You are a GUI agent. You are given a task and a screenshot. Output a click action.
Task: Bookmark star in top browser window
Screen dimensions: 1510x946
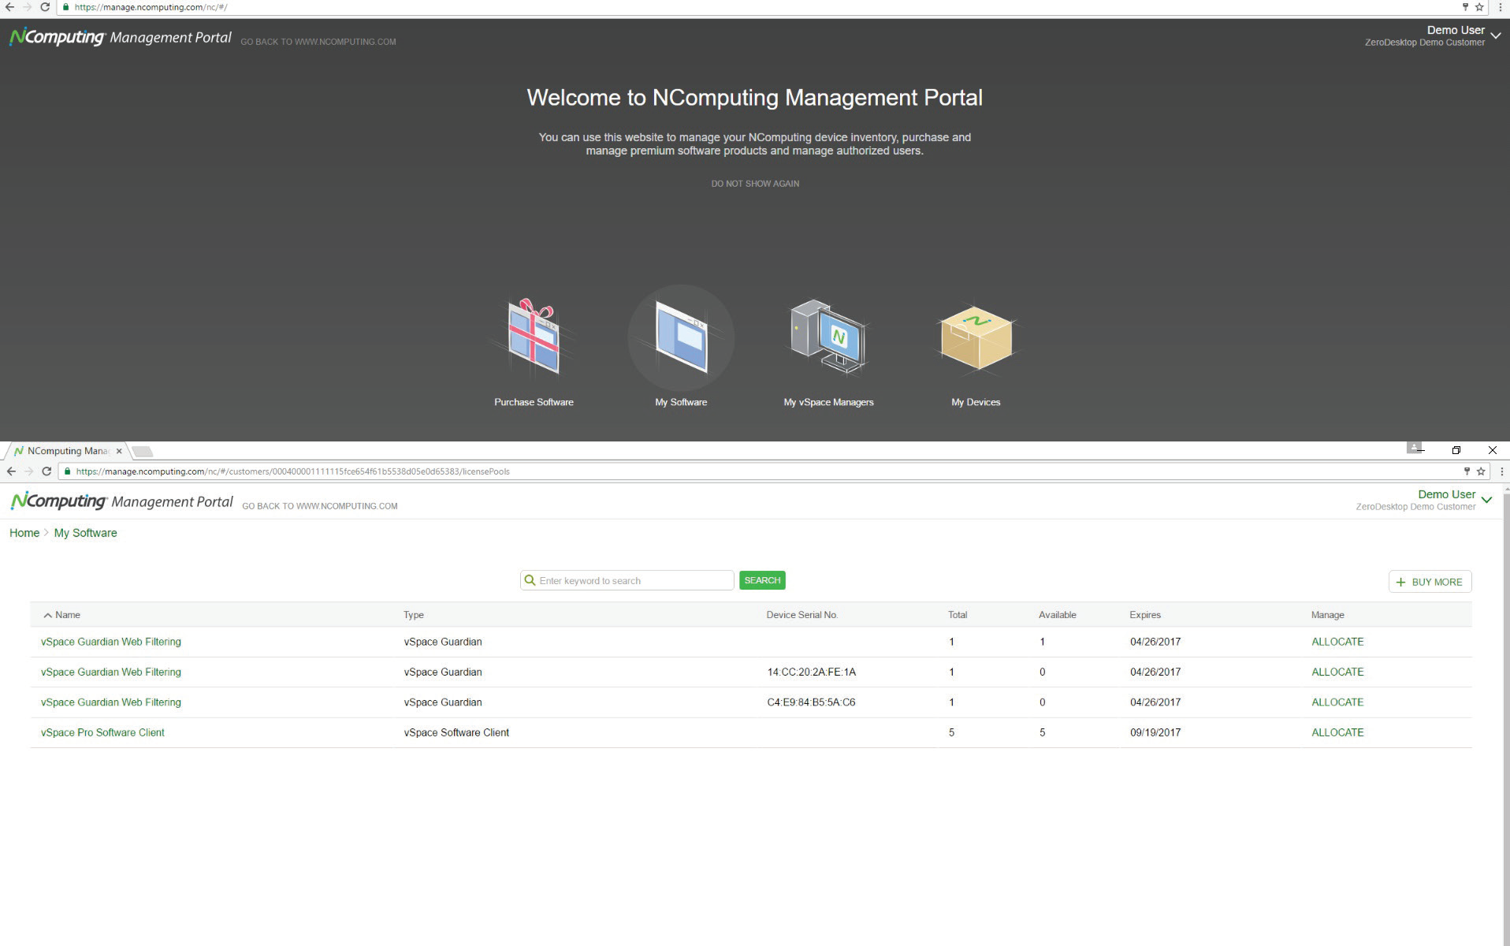(1480, 7)
